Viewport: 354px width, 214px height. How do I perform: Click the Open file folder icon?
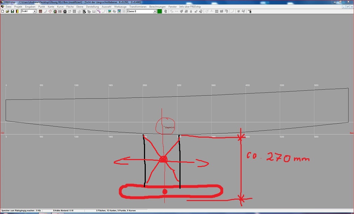[7, 12]
